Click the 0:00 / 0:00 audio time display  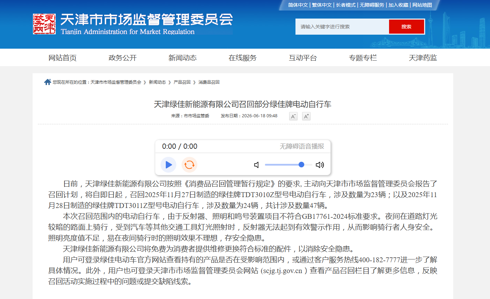tap(180, 146)
